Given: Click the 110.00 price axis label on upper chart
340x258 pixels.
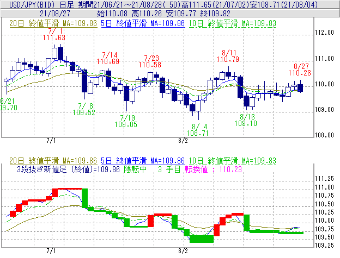Looking at the screenshot, I should point(324,84).
